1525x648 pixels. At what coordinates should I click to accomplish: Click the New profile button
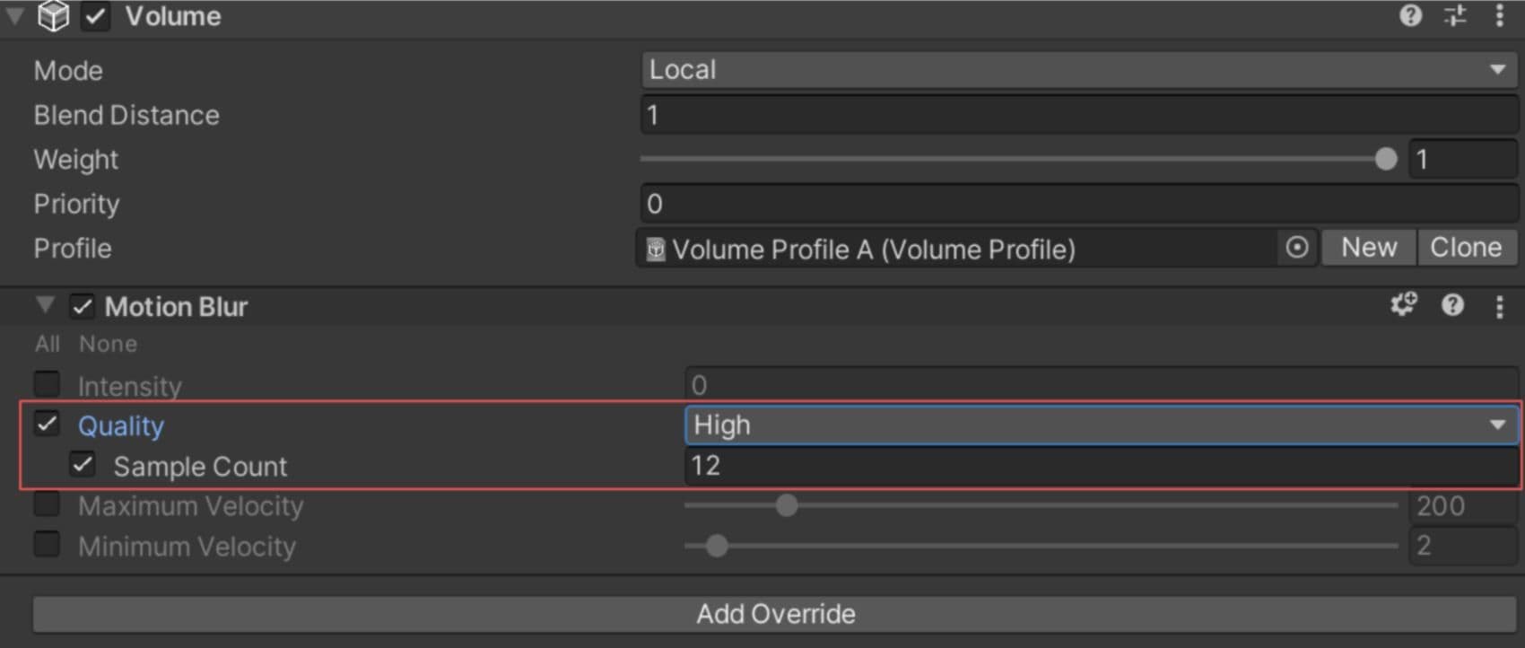tap(1369, 248)
